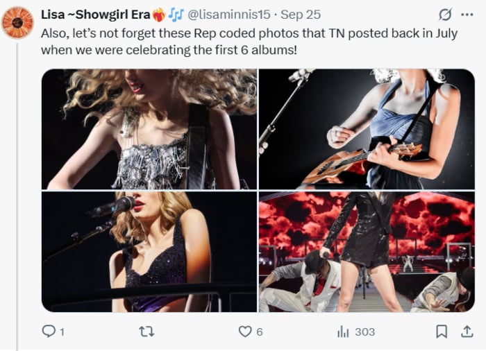
Task: Open the bottom-right red backdrop stage photo
Action: (x=367, y=252)
